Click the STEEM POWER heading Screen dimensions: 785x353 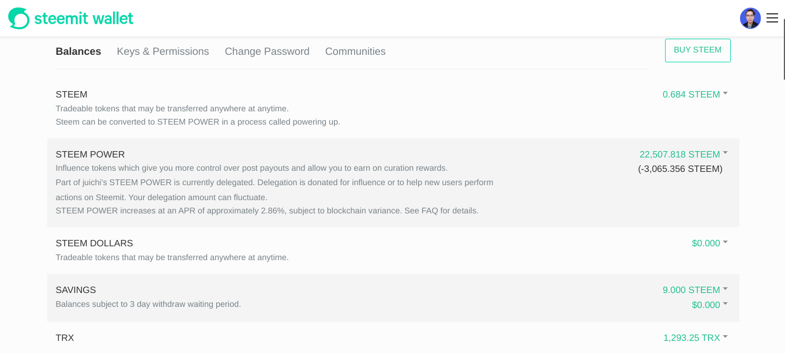90,155
